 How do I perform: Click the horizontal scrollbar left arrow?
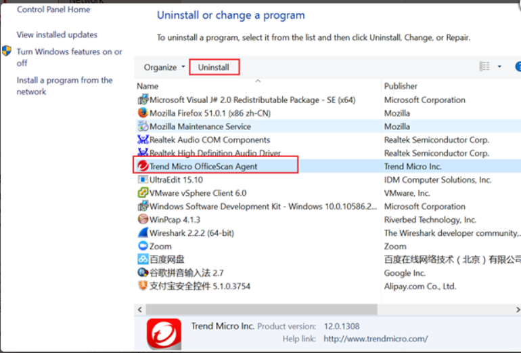[x=140, y=310]
